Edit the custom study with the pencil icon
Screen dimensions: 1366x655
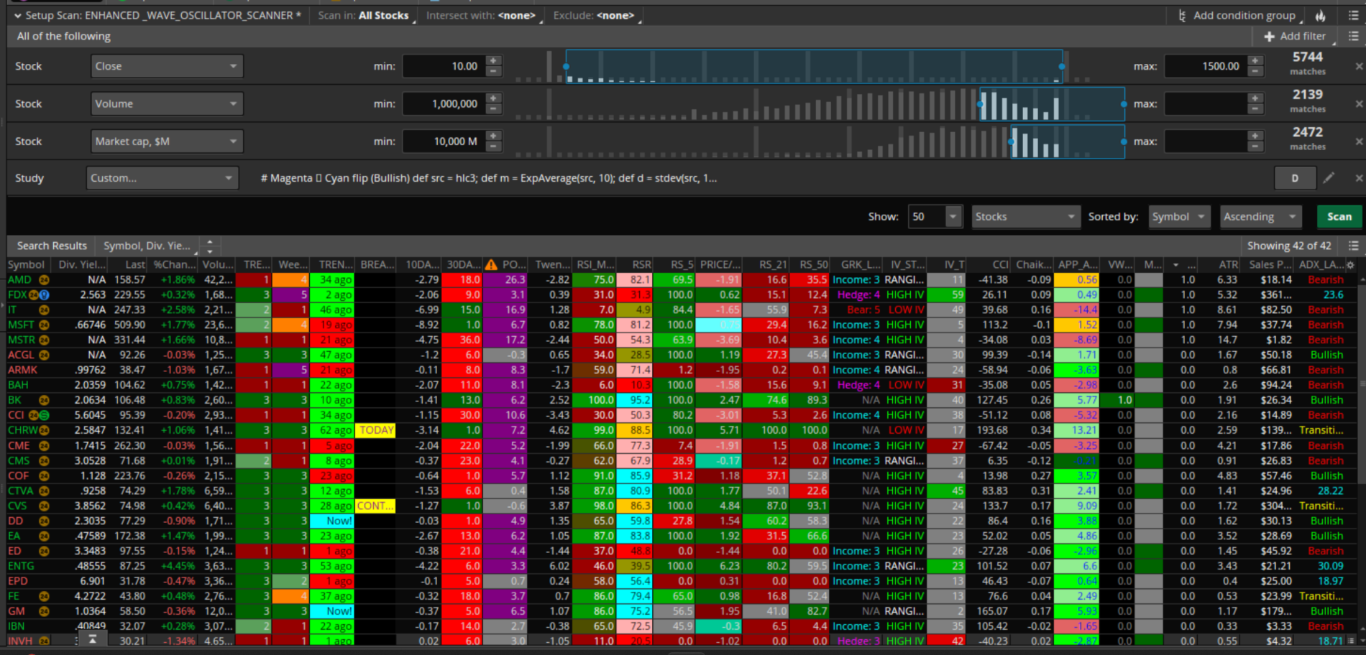(x=1329, y=177)
